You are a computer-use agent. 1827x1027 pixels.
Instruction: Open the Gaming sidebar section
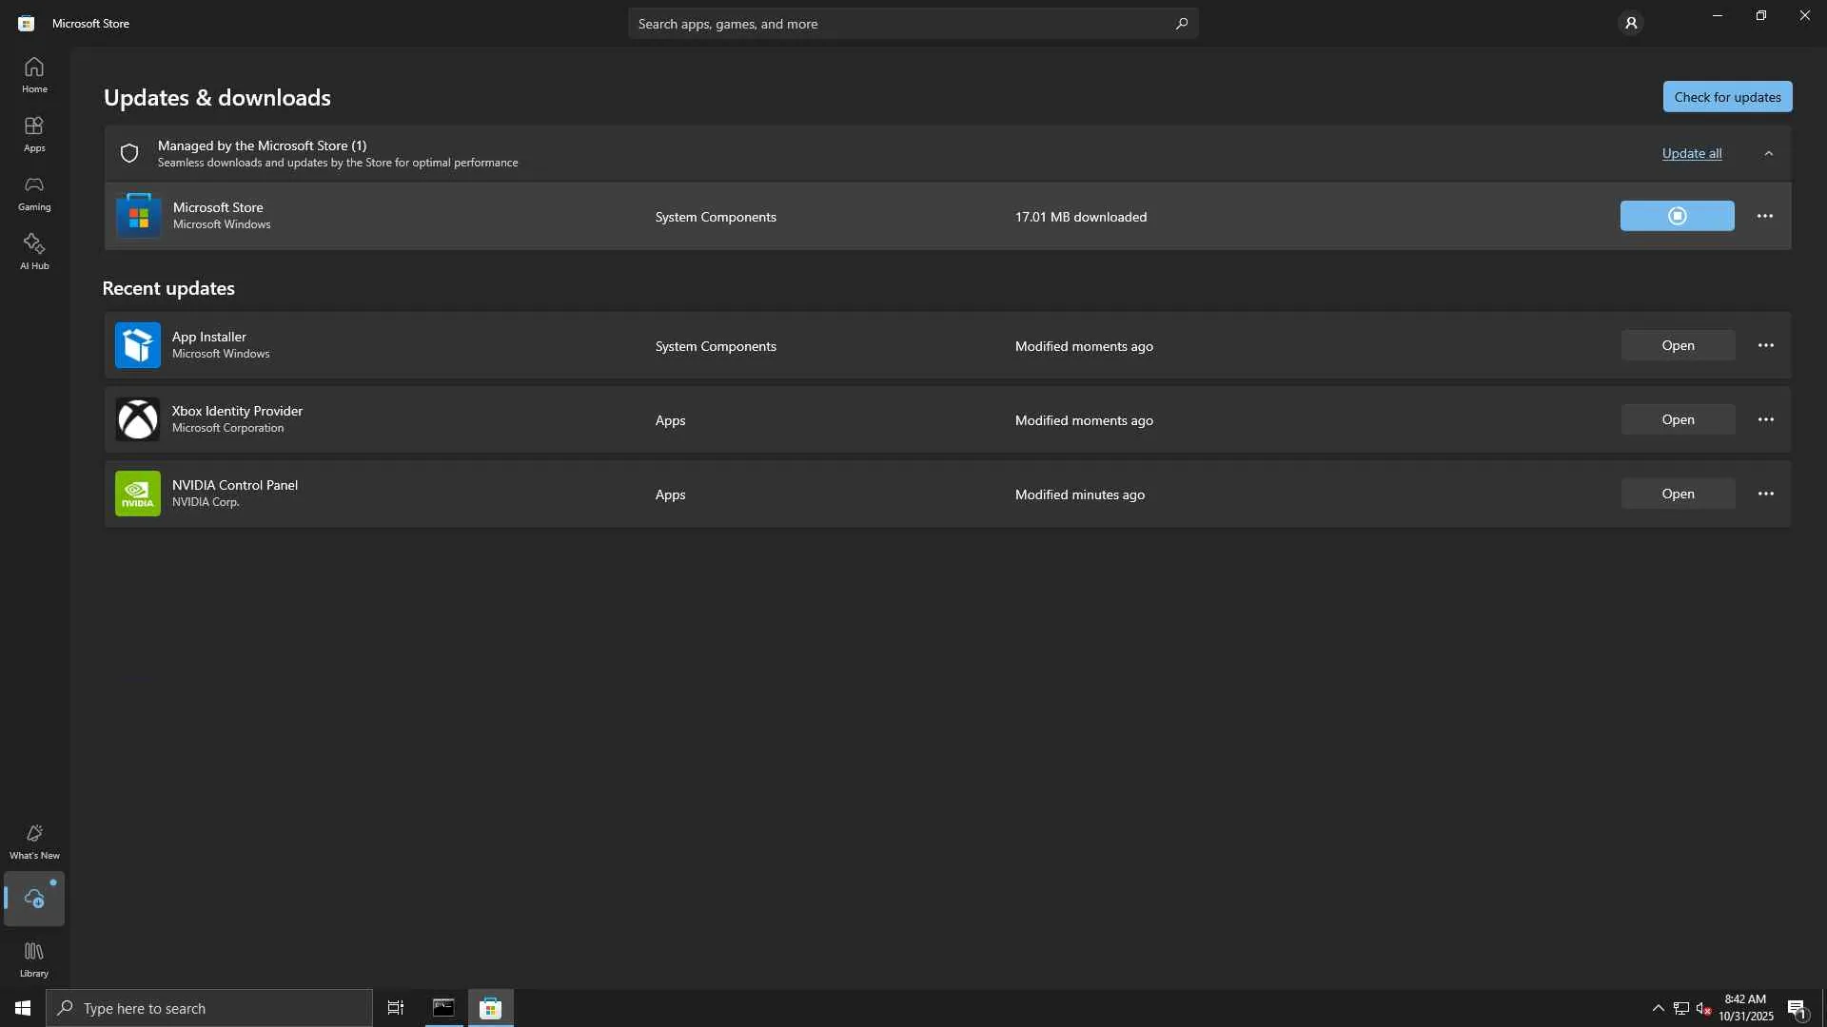(34, 192)
